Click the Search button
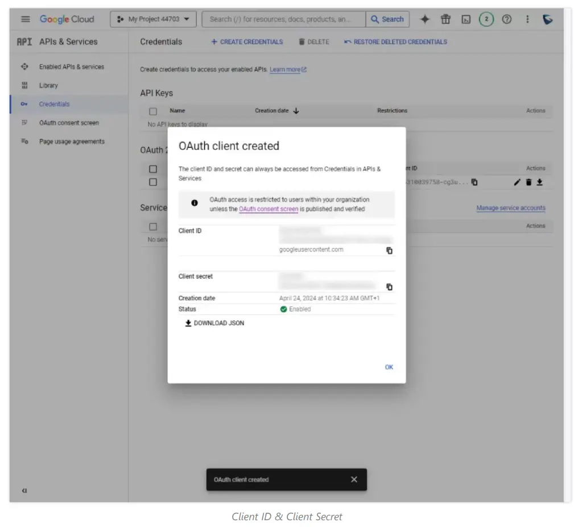This screenshot has height=527, width=578. coord(387,19)
